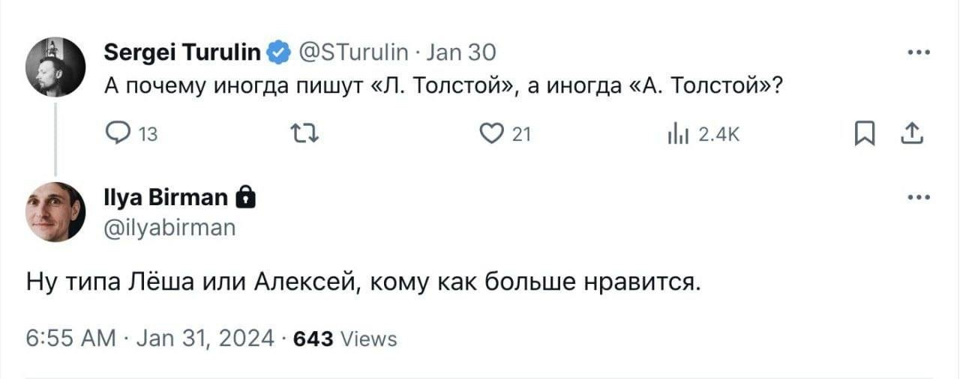The height and width of the screenshot is (379, 960).
Task: Click the Sergei Turulin display name
Action: (x=182, y=52)
